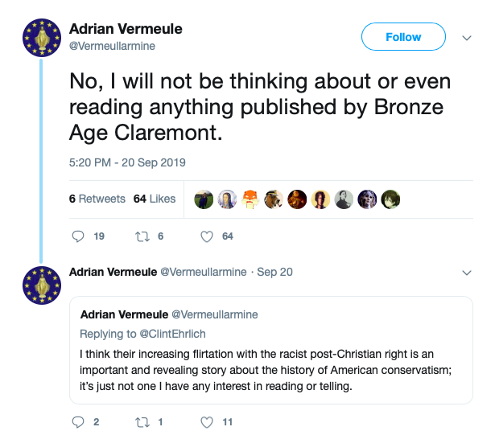Screen dimensions: 495x431
Task: Open the Sep 20 date on the reply
Action: click(x=274, y=273)
